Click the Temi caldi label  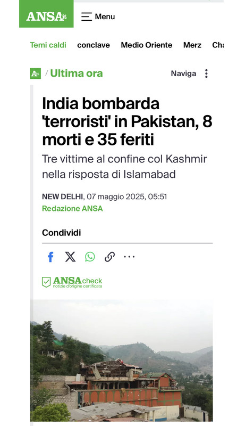48,45
